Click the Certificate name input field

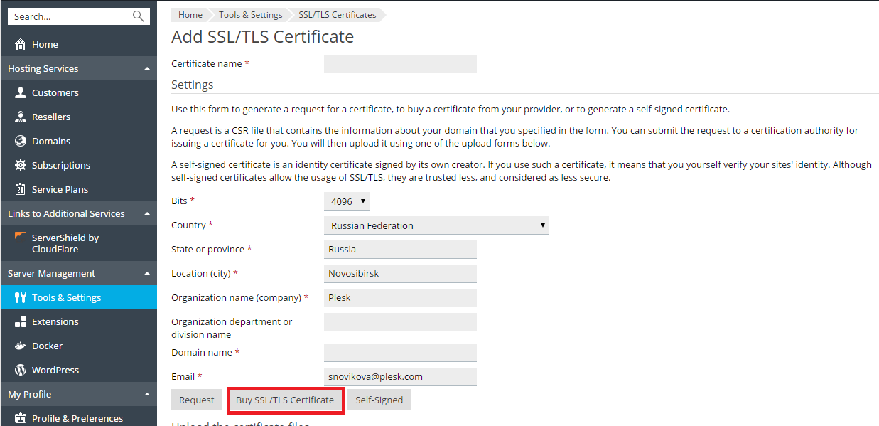[400, 64]
